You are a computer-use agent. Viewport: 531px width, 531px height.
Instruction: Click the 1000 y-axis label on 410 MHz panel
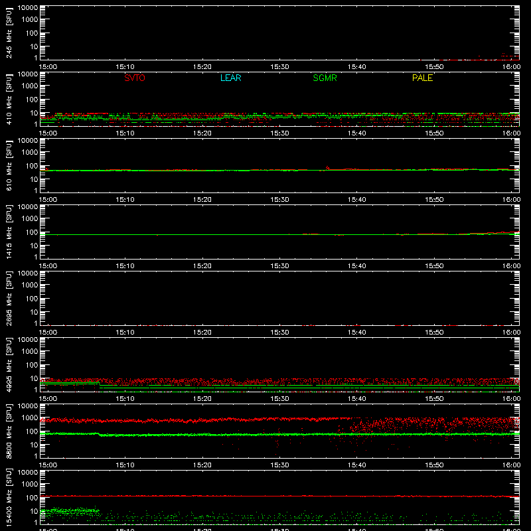coord(30,86)
